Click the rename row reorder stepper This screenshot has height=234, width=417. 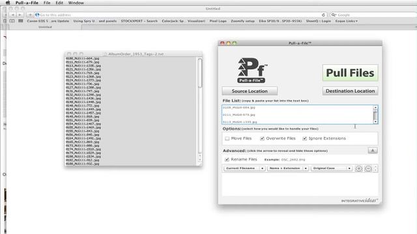point(375,168)
